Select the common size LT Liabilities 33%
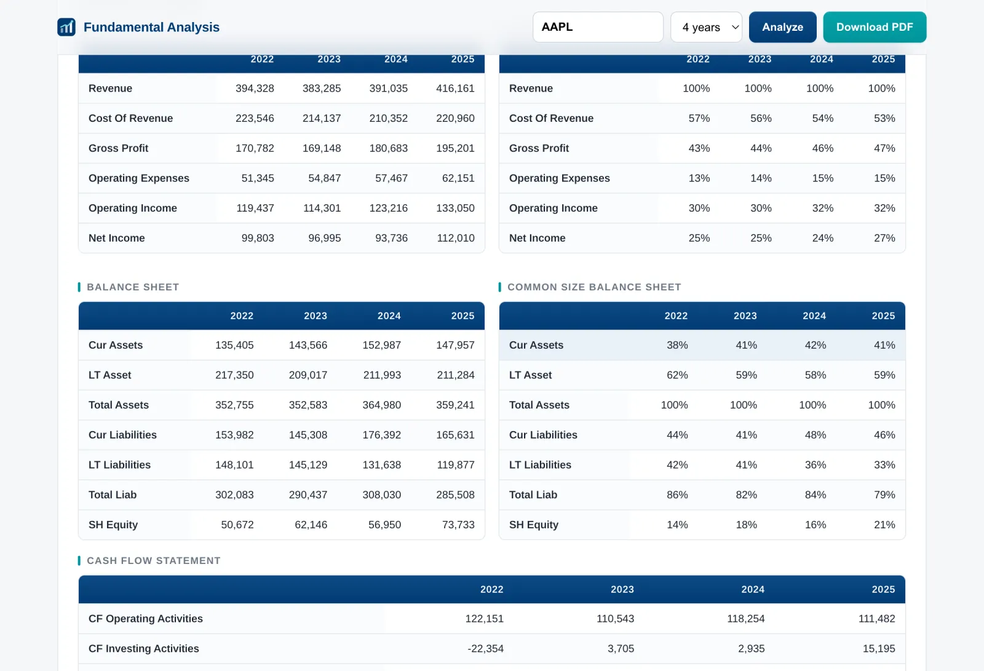 [884, 465]
